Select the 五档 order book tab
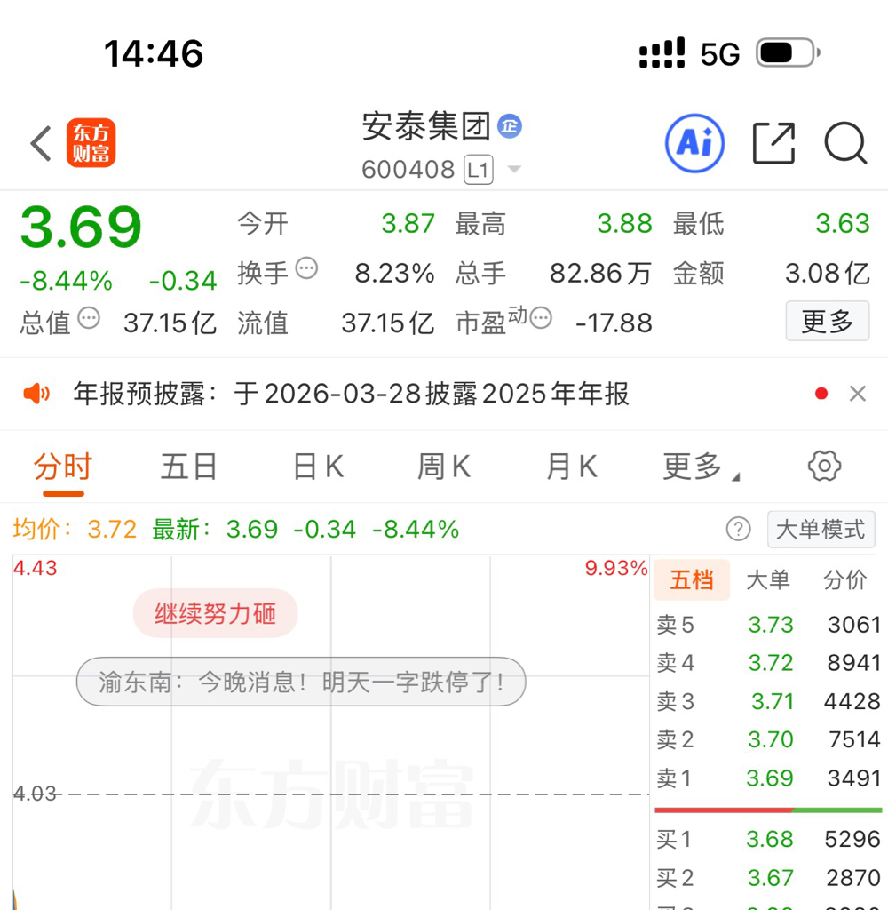The image size is (888, 910). tap(692, 579)
